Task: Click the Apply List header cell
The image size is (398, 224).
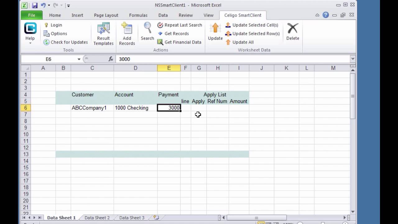Action: (215, 95)
